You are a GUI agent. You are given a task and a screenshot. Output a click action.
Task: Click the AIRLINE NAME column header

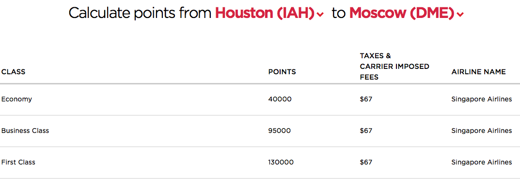pyautogui.click(x=478, y=72)
